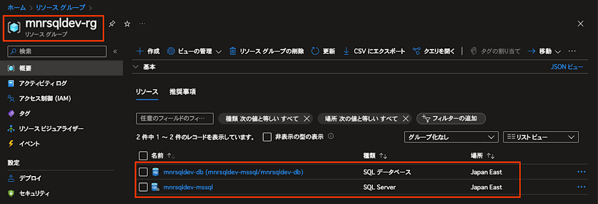Open mnrsqldev-mssql server link
The height and width of the screenshot is (204, 598).
188,187
